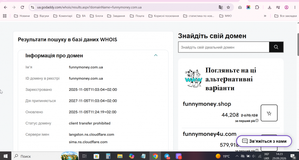Screen dimensions: 299x160
Task: Open browser downloads
Action: point(269,7)
